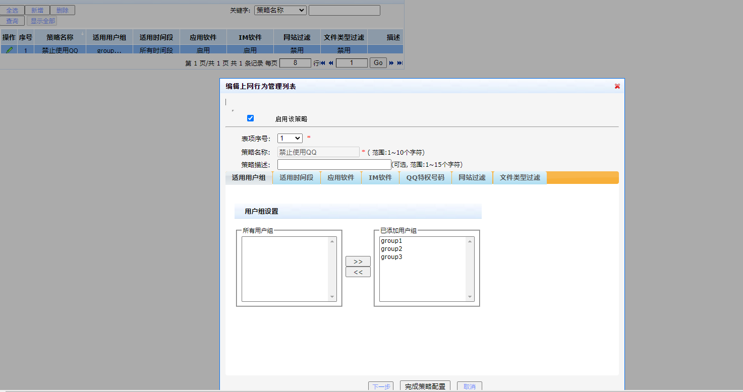Open the QQ特权号码 tab
Screen dimensions: 743x392
point(425,178)
